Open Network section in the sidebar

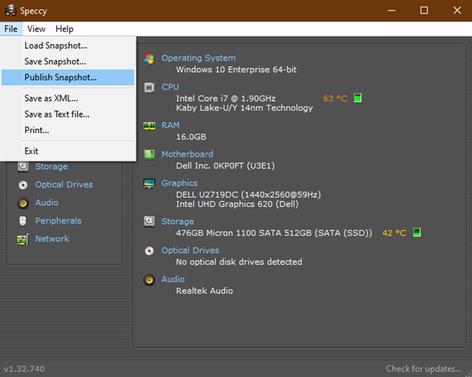click(52, 239)
